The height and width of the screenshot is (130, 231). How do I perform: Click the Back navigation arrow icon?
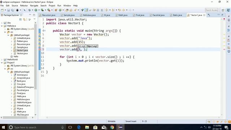tap(124, 10)
